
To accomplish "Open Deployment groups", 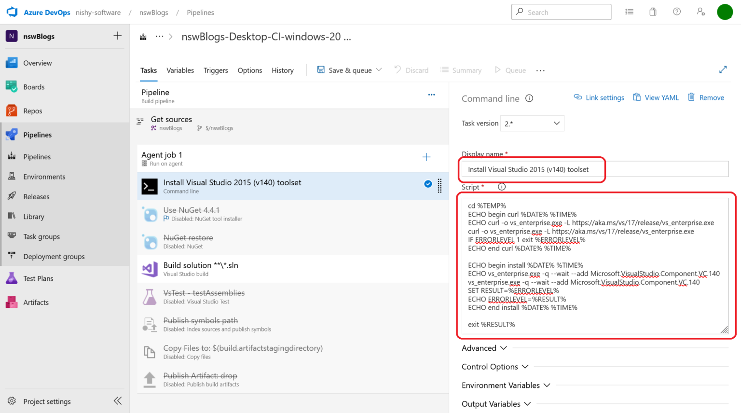I will click(x=54, y=256).
